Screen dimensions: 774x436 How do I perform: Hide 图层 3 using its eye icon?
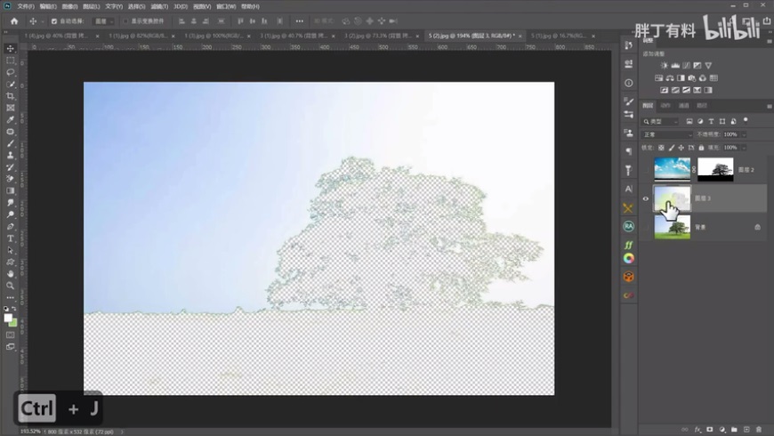[x=646, y=198]
